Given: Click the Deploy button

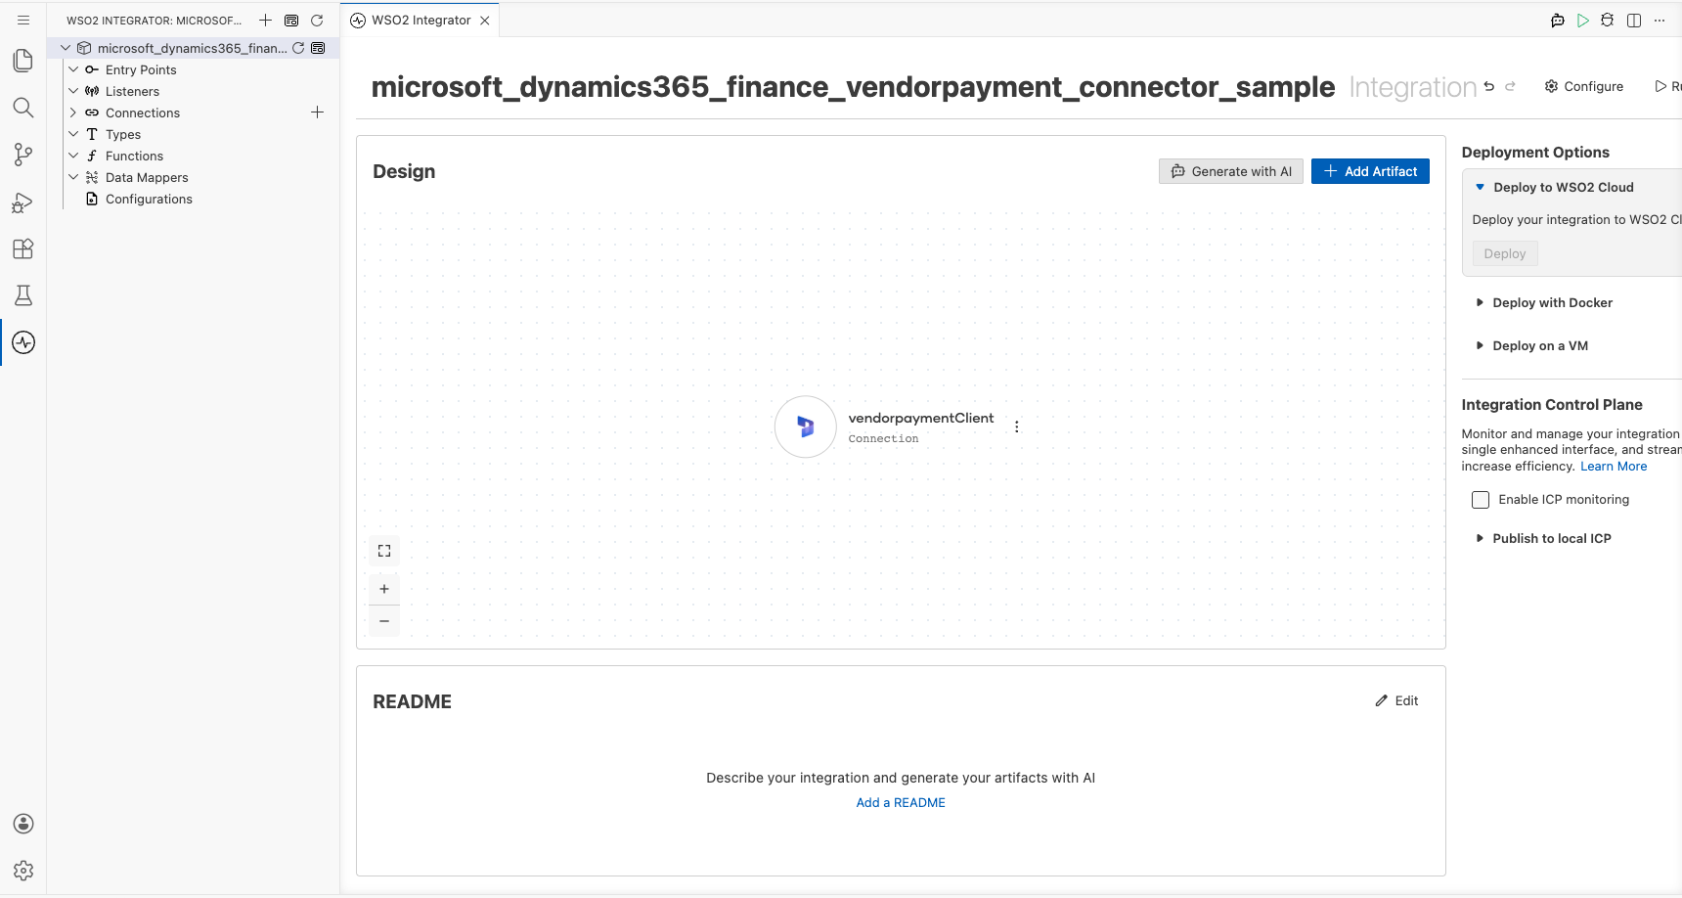Looking at the screenshot, I should tap(1505, 253).
